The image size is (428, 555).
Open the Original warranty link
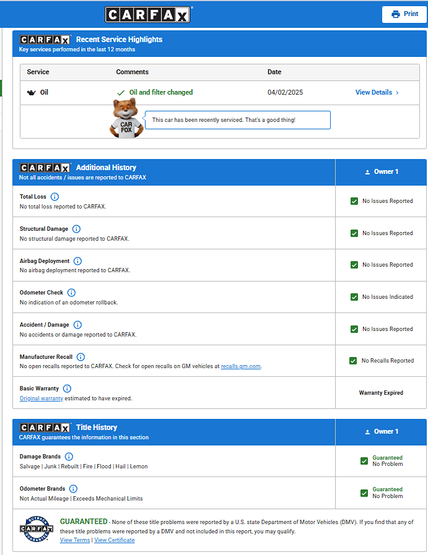tap(41, 398)
